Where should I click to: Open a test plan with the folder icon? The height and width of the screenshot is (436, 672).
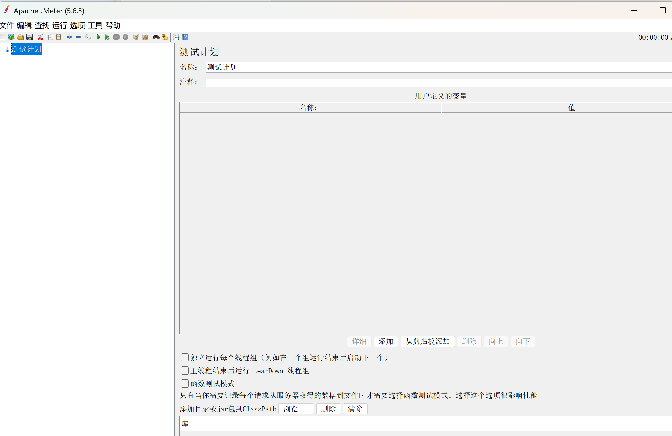[x=20, y=37]
